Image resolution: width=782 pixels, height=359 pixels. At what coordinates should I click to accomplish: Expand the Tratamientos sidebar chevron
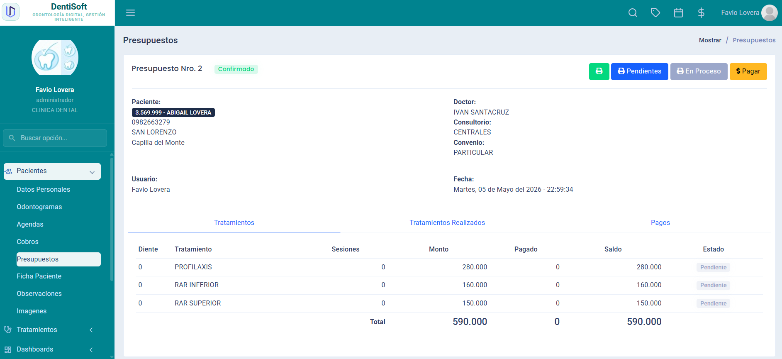[x=91, y=330]
